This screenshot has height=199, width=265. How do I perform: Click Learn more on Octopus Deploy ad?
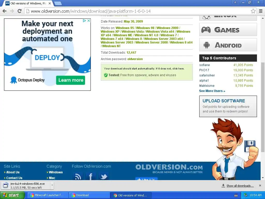click(x=71, y=80)
